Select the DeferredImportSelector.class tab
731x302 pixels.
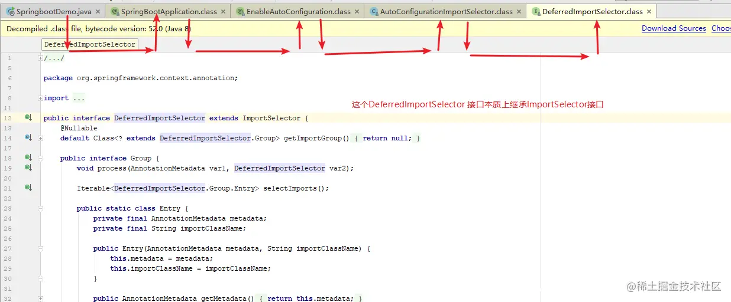[x=593, y=12]
